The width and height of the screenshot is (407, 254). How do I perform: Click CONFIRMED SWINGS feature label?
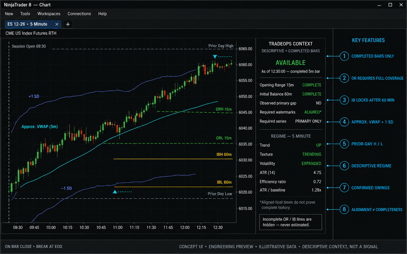[371, 188]
